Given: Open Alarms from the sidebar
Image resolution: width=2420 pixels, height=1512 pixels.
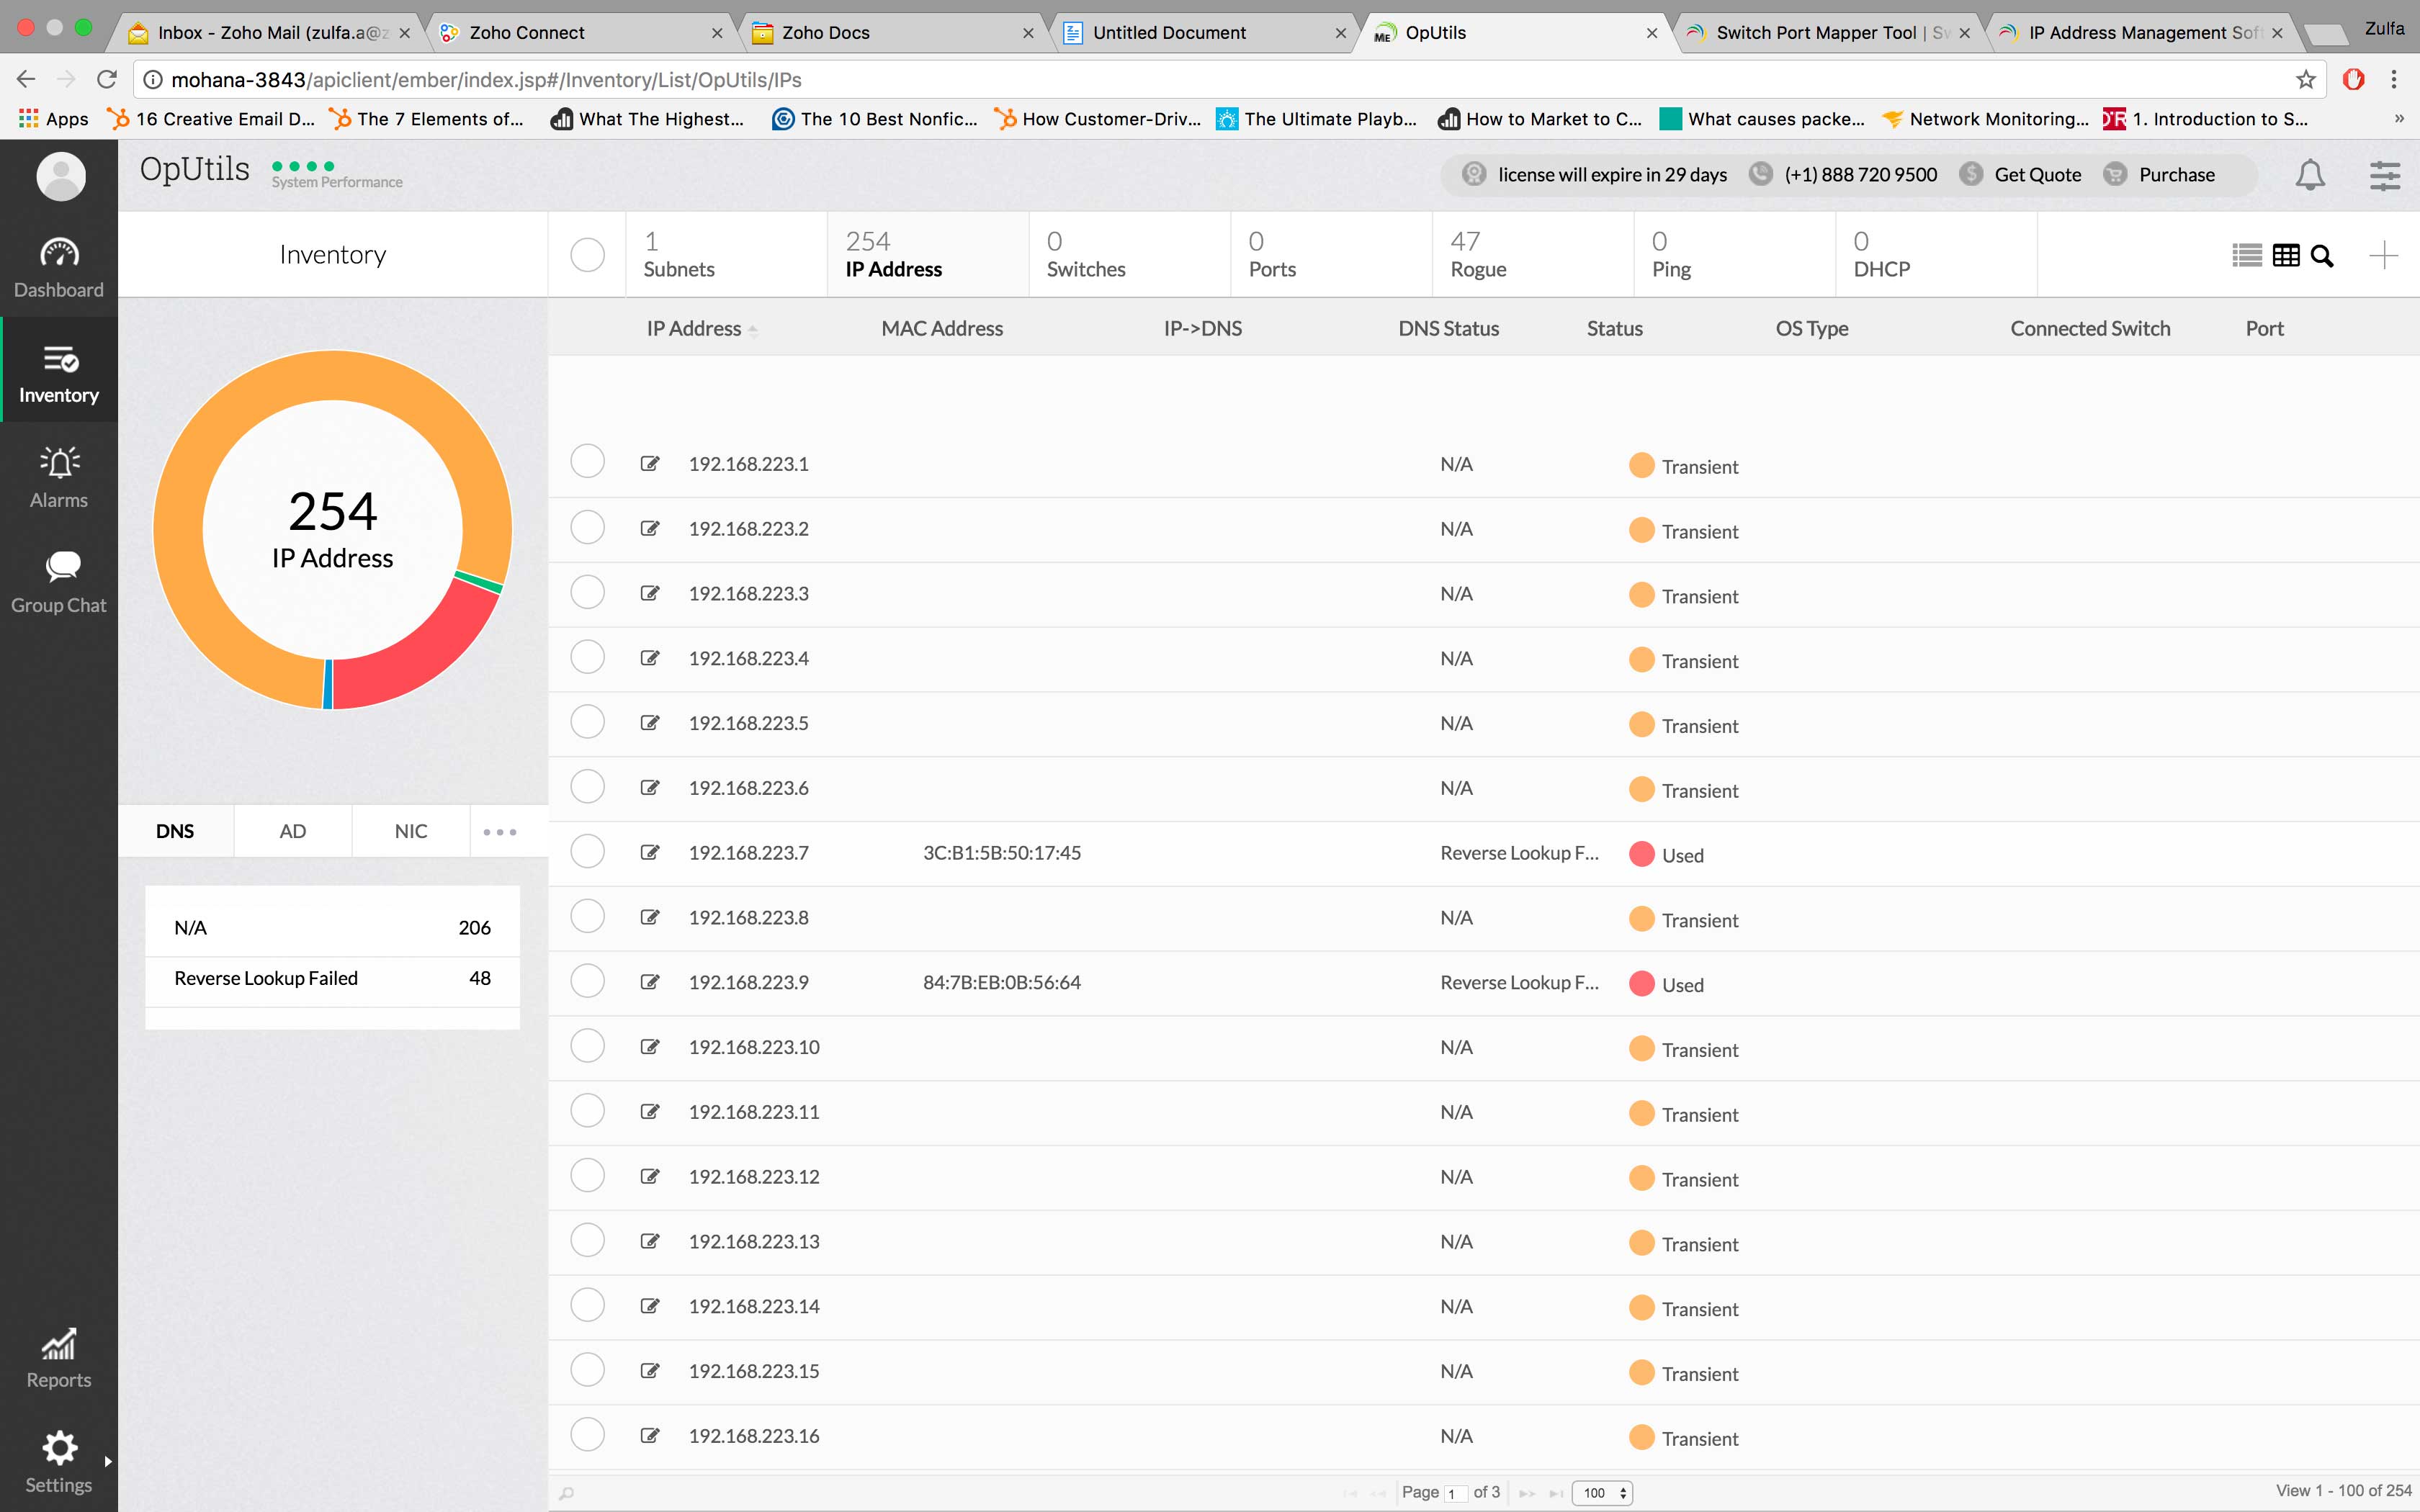Looking at the screenshot, I should (59, 477).
